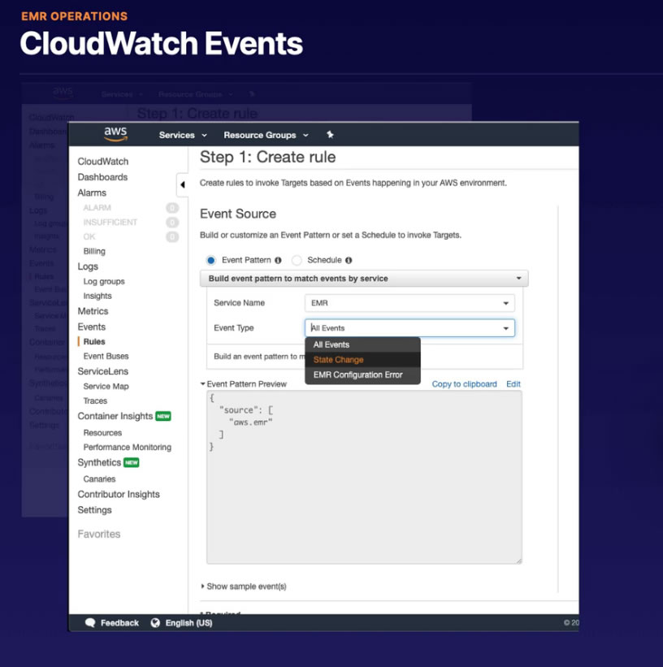The width and height of the screenshot is (663, 667).
Task: Open ALARM state filter in sidebar
Action: pos(97,208)
